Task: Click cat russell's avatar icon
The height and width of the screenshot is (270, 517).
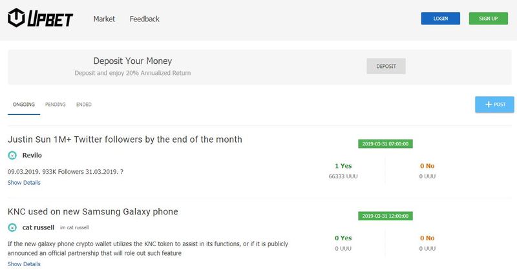Action: pyautogui.click(x=12, y=227)
